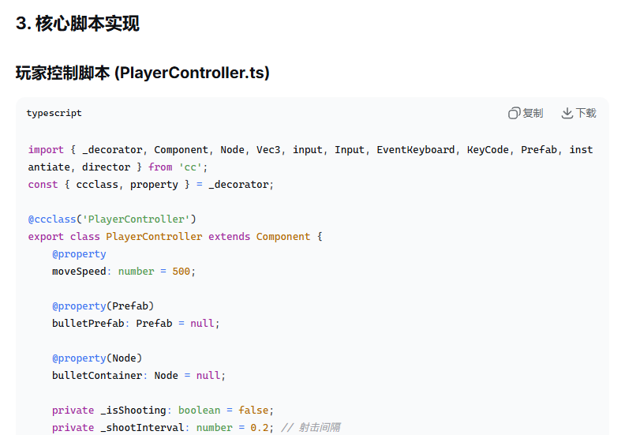
Task: Click the export keyword in class declaration
Action: coord(46,236)
